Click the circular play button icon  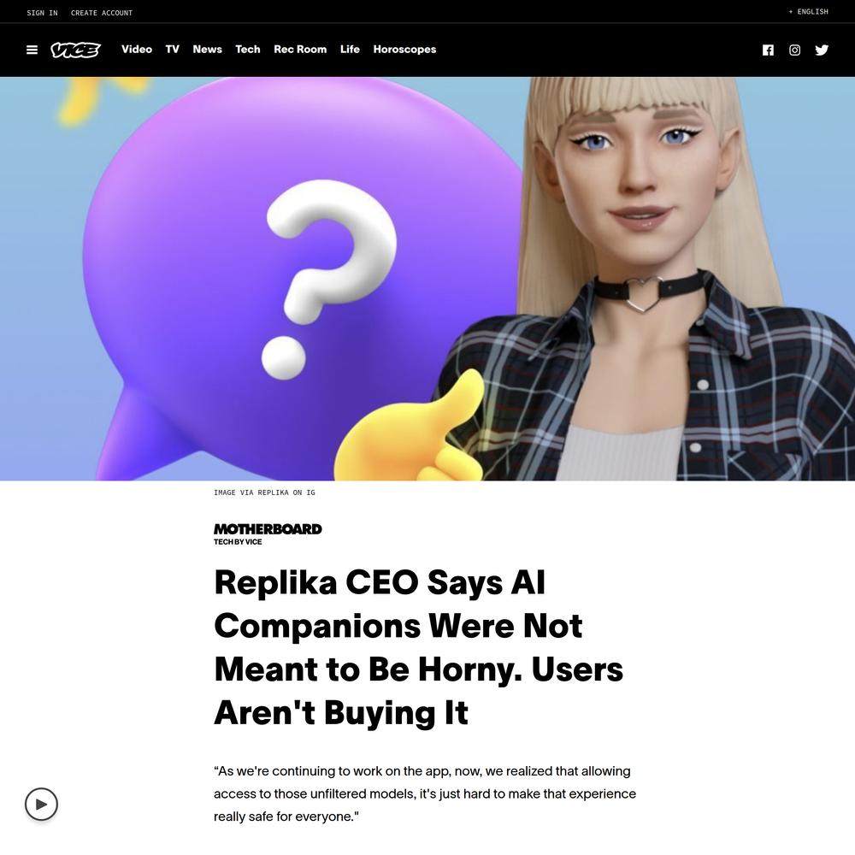coord(41,804)
